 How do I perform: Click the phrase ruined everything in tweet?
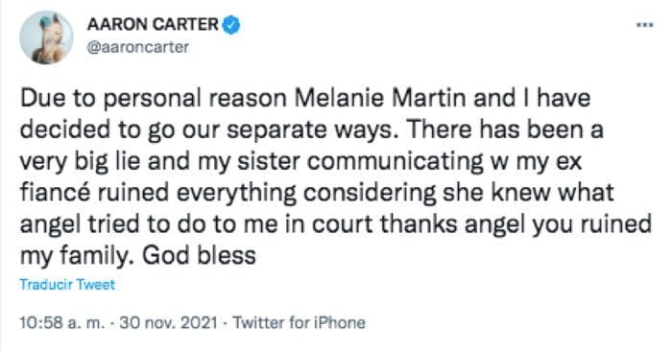tap(197, 194)
